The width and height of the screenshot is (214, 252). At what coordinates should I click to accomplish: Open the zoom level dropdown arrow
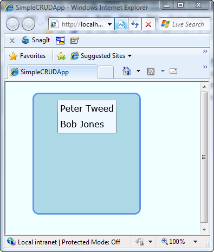tap(195, 242)
